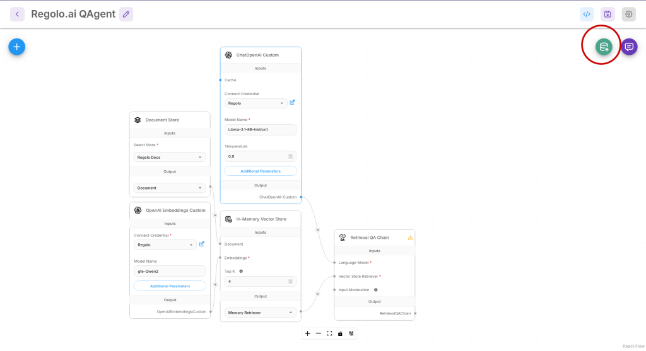Screen dimensions: 646x351
Task: Adjust the Temperature stepper arrows
Action: click(290, 156)
